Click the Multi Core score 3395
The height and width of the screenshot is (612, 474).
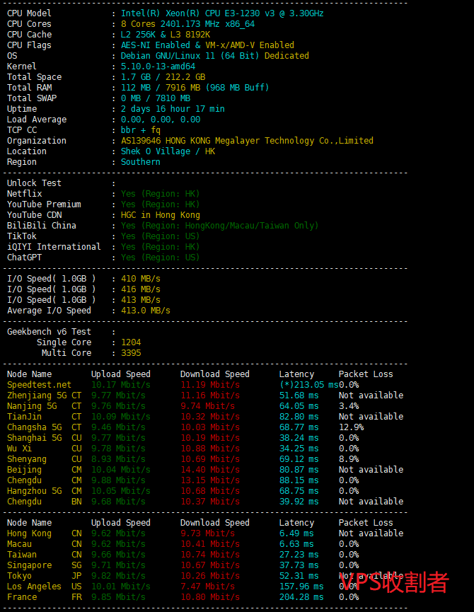pos(131,353)
